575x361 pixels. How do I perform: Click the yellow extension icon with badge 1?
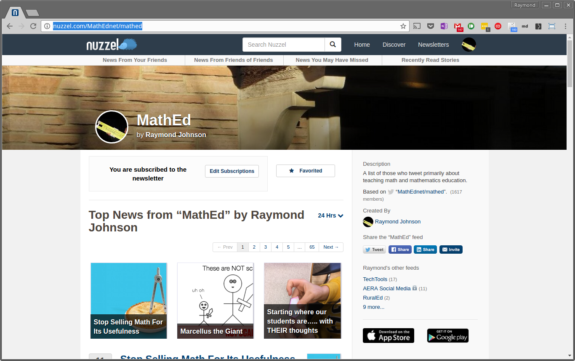(x=485, y=27)
